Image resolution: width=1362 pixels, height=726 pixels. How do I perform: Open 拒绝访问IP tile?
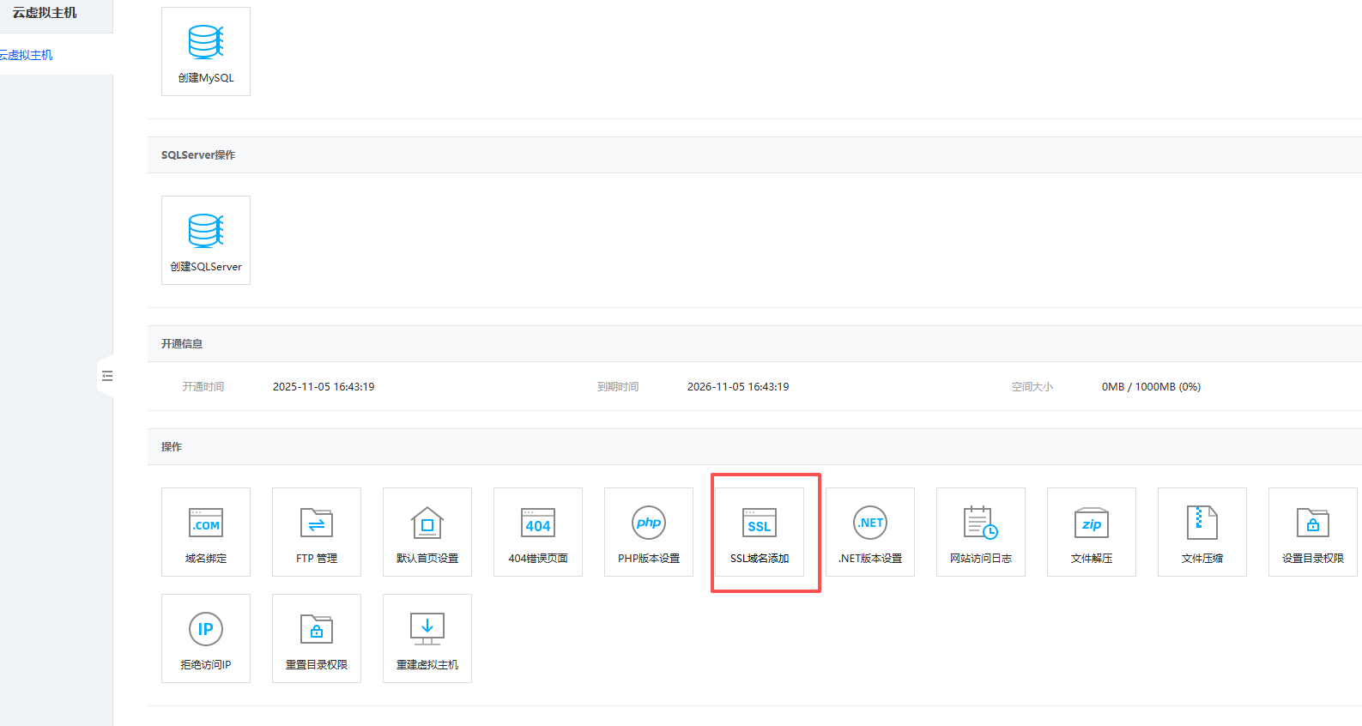(x=206, y=638)
